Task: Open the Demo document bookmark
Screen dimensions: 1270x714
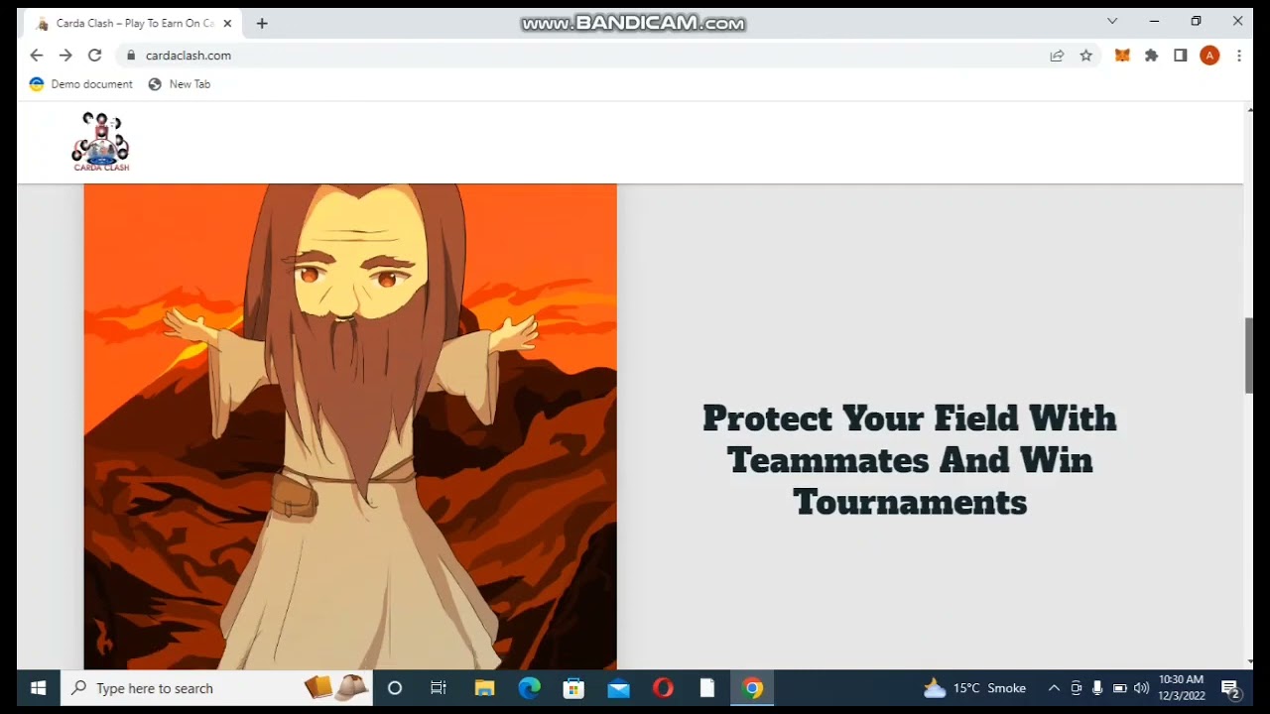Action: tap(81, 84)
